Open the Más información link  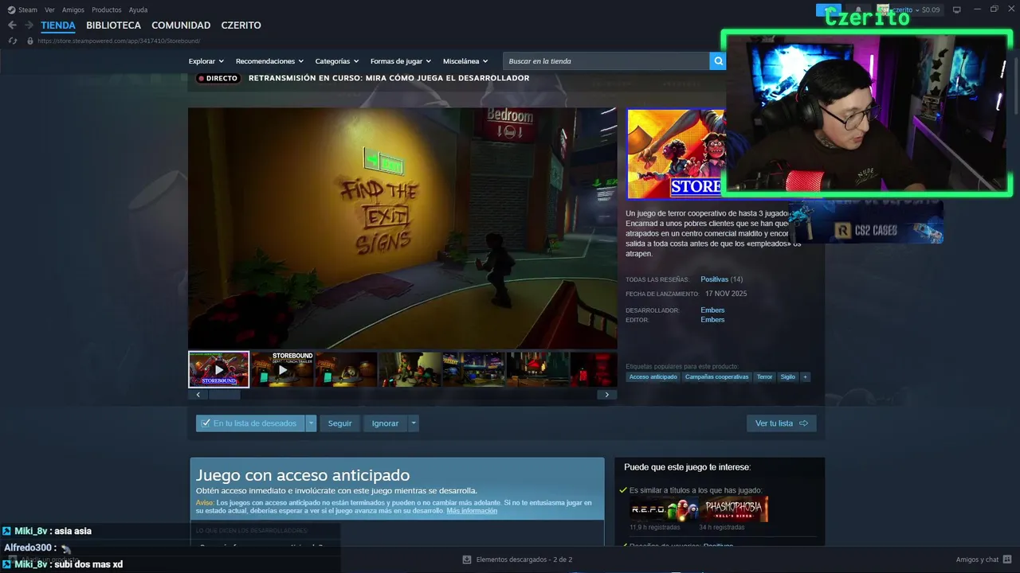[x=472, y=511]
